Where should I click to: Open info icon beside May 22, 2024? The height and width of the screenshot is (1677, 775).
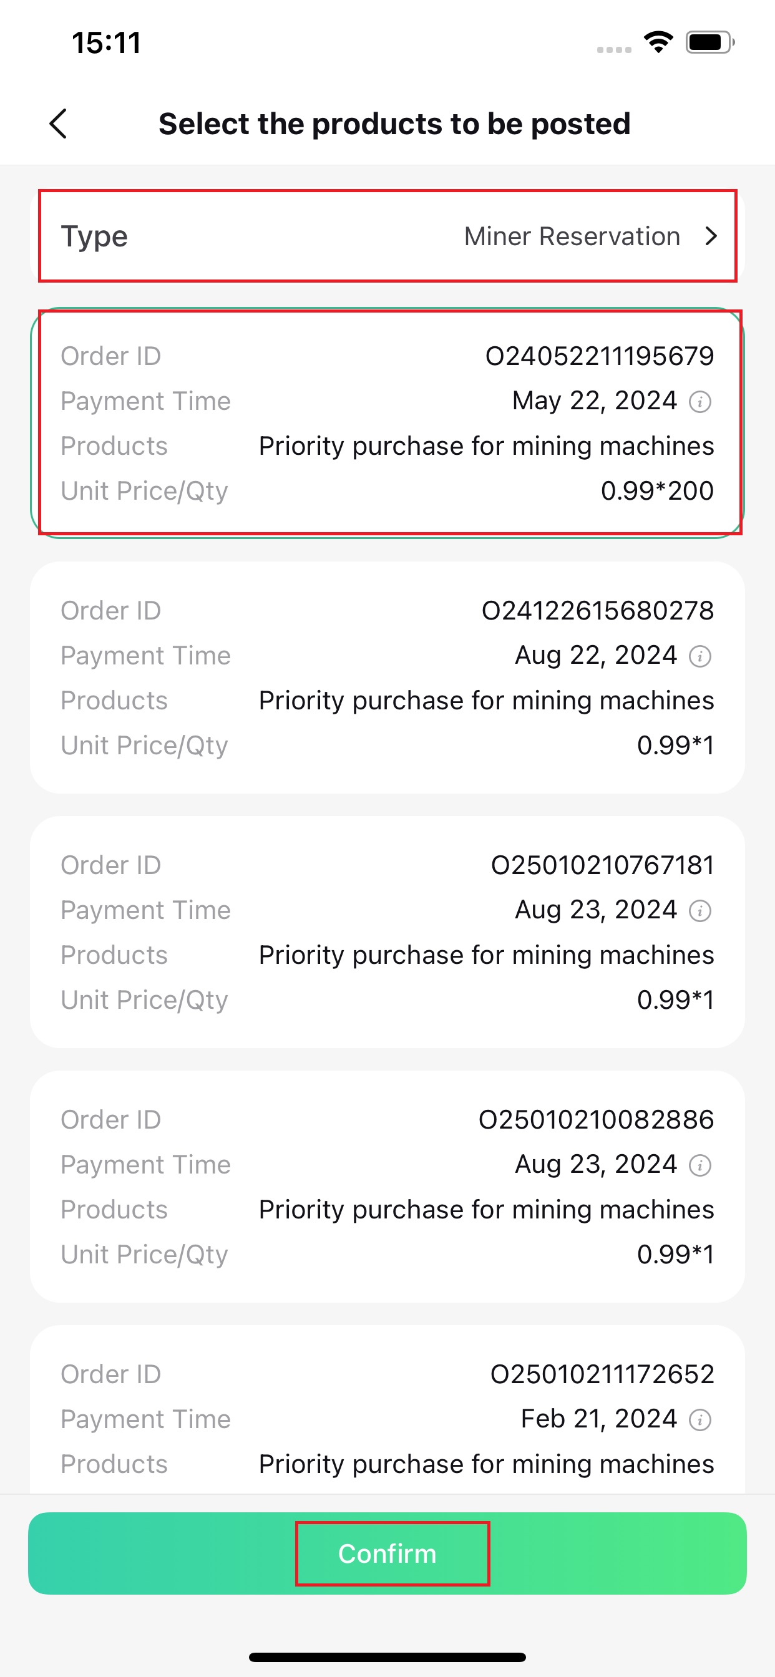pyautogui.click(x=700, y=402)
